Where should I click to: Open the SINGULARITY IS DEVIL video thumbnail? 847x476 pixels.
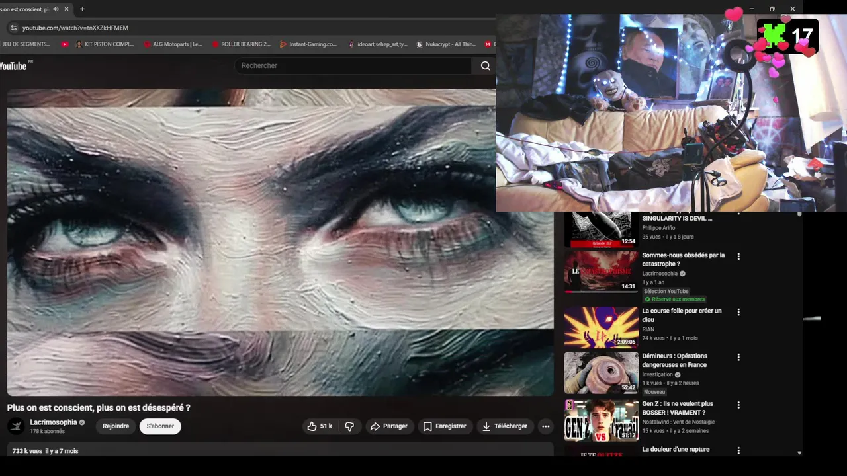[x=601, y=229]
